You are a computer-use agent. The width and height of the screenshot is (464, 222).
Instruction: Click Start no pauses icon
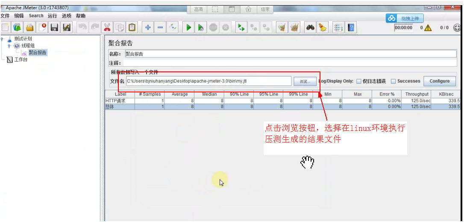(x=201, y=28)
